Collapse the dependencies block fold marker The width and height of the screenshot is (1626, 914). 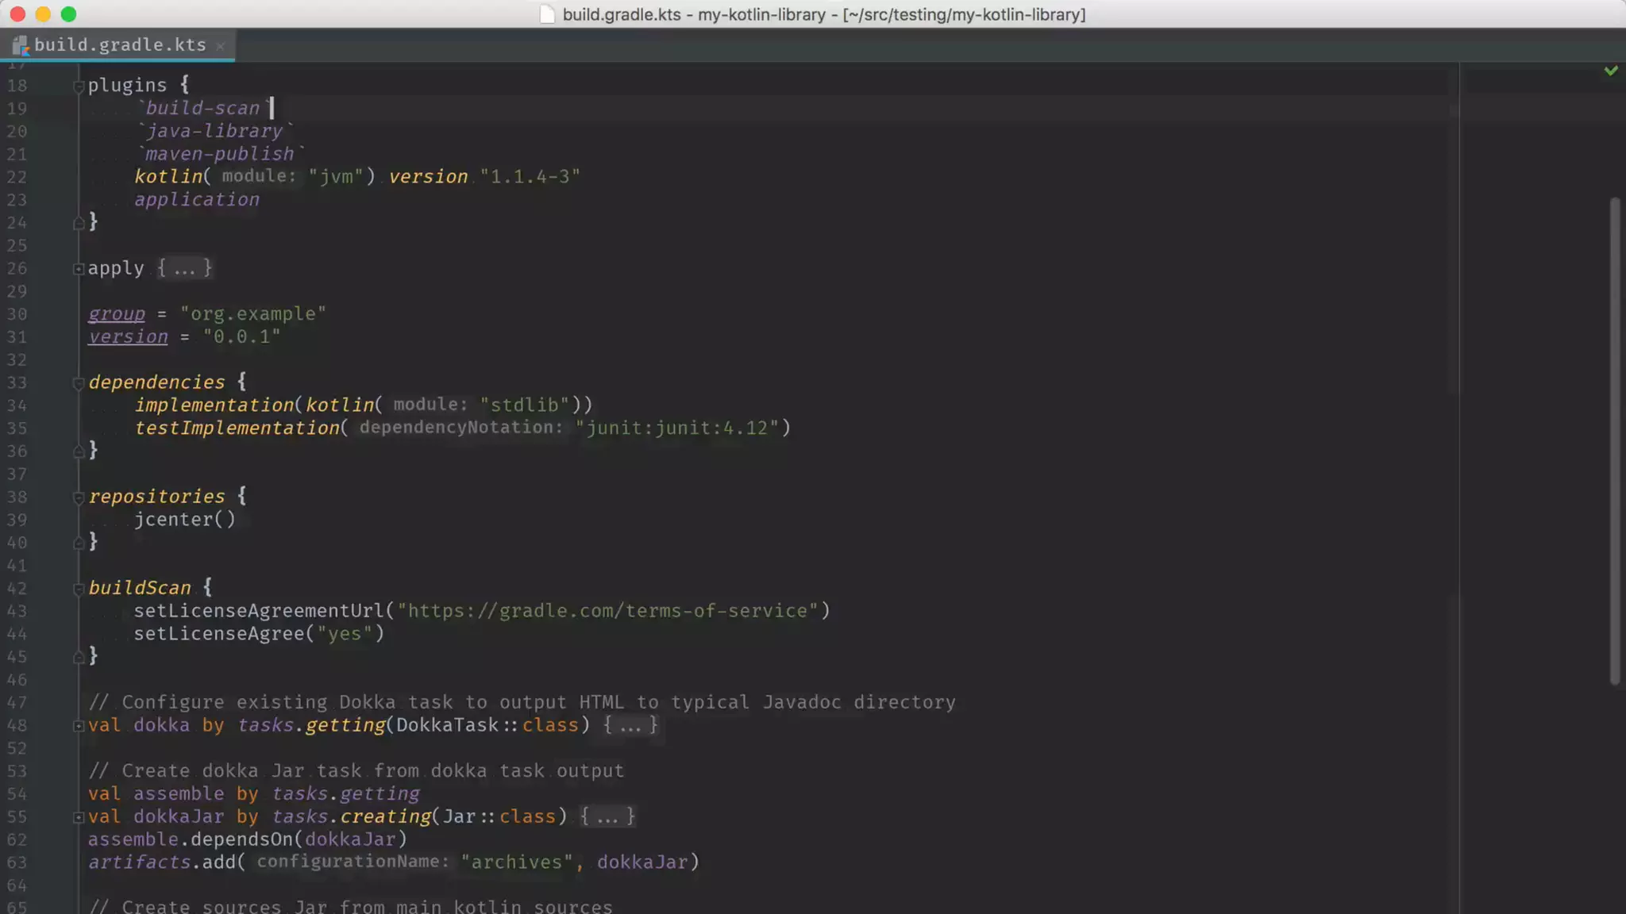79,383
